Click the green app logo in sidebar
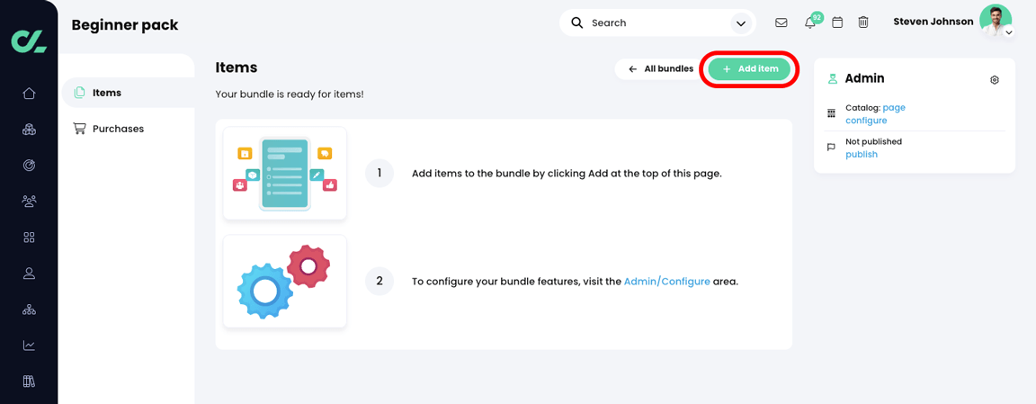 29,40
